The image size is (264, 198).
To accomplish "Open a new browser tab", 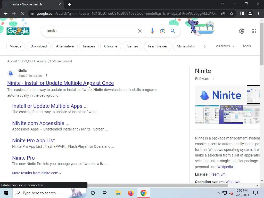I will tap(70, 4).
